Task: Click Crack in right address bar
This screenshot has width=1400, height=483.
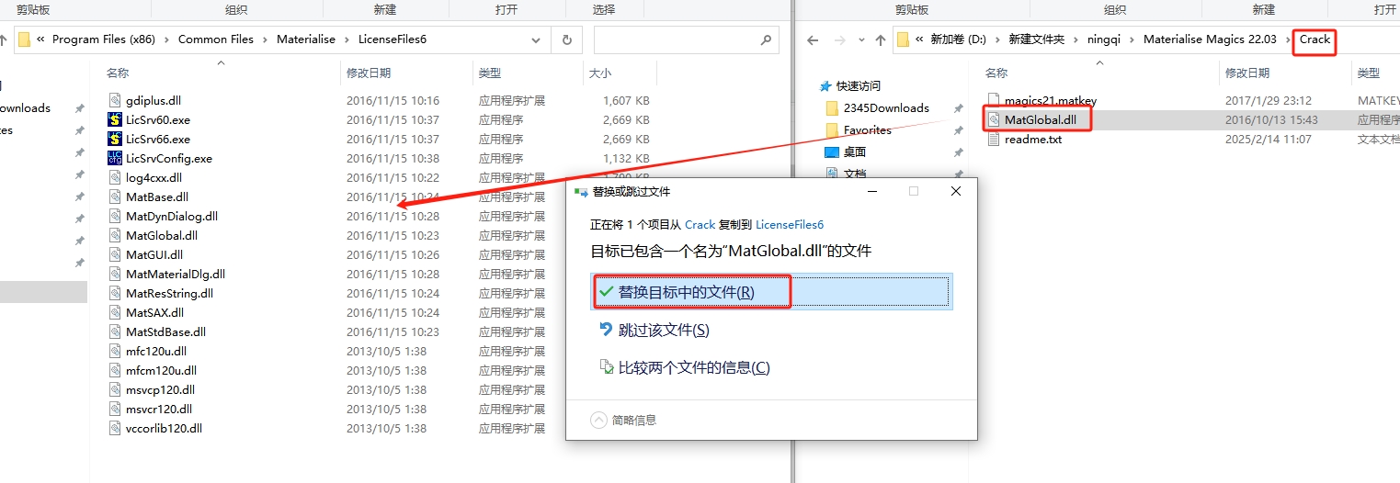Action: point(1315,39)
